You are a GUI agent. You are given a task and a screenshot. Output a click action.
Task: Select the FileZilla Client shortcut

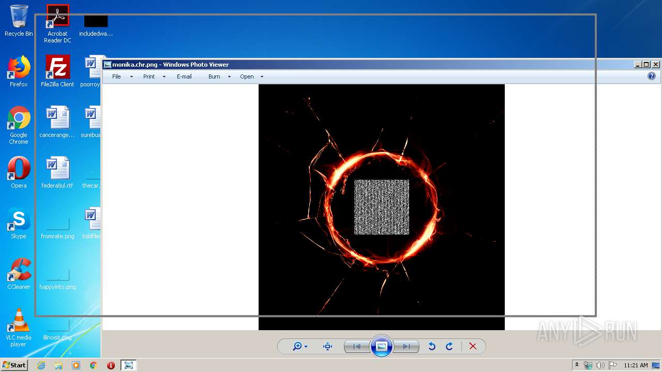coord(57,72)
